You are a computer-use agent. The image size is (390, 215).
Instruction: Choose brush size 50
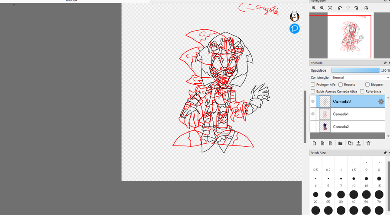[366, 196]
